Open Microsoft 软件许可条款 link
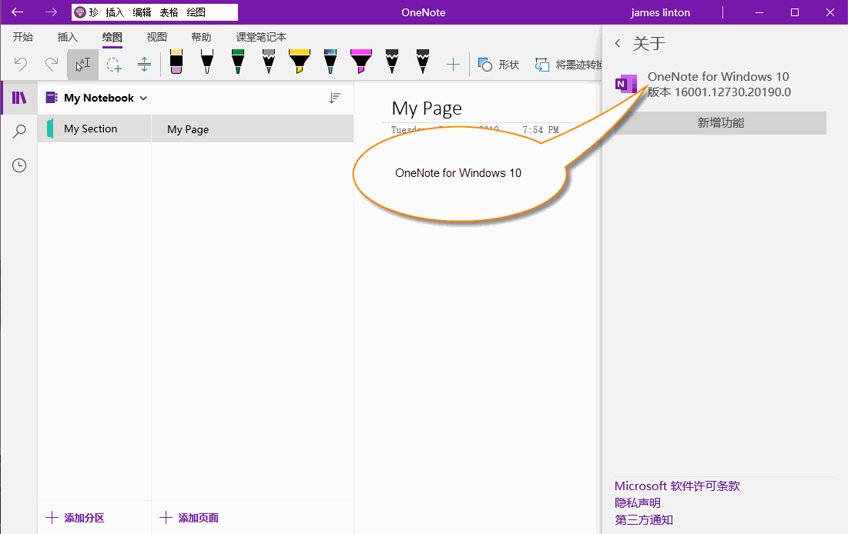Screen dimensions: 848x534 click(x=677, y=486)
